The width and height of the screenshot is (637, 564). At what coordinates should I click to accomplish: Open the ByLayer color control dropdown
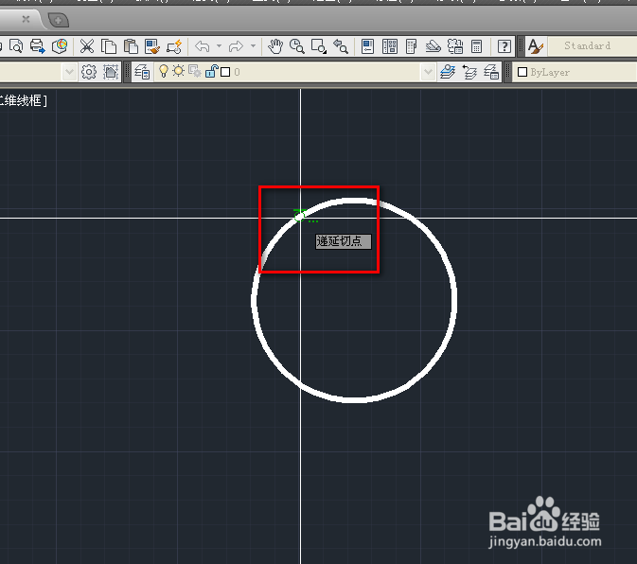575,72
